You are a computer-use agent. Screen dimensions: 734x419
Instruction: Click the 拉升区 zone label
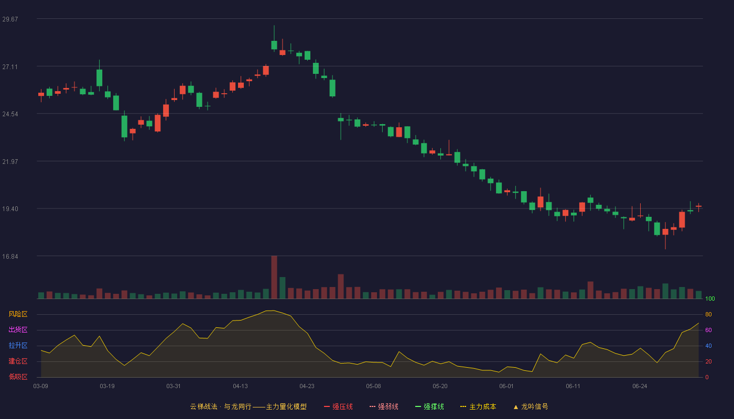[x=18, y=346]
